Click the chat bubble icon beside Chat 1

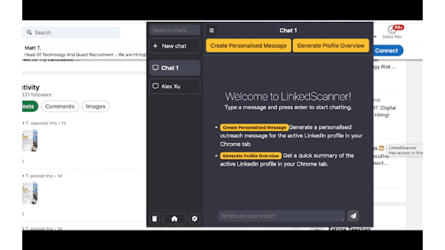[155, 67]
